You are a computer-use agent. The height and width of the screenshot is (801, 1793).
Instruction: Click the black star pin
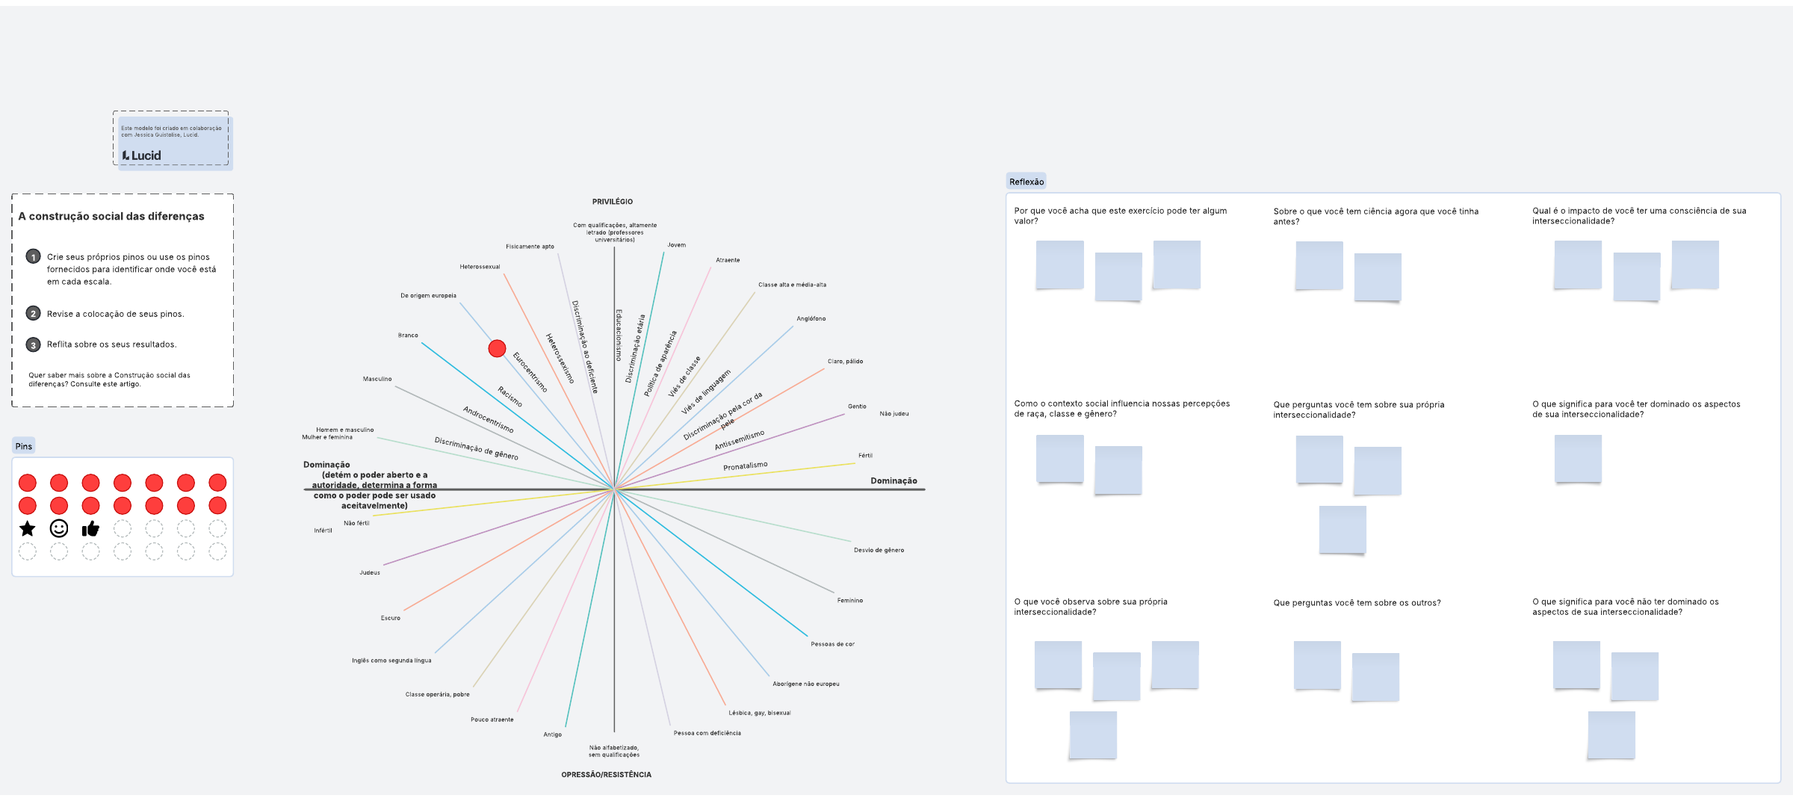28,529
